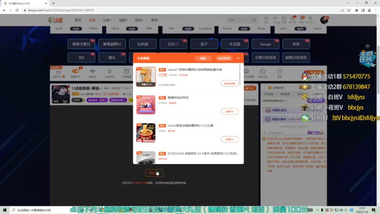Viewport: 380px width, 214px height.
Task: Click the 开播提醒 alarm clock icon
Action: coord(126,71)
